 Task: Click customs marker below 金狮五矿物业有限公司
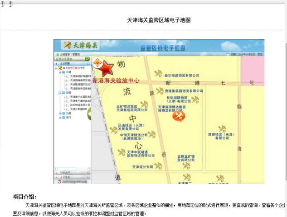click(186, 165)
